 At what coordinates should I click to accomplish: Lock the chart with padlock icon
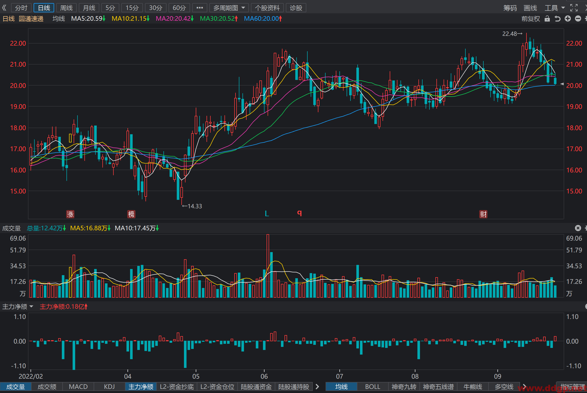coord(547,19)
